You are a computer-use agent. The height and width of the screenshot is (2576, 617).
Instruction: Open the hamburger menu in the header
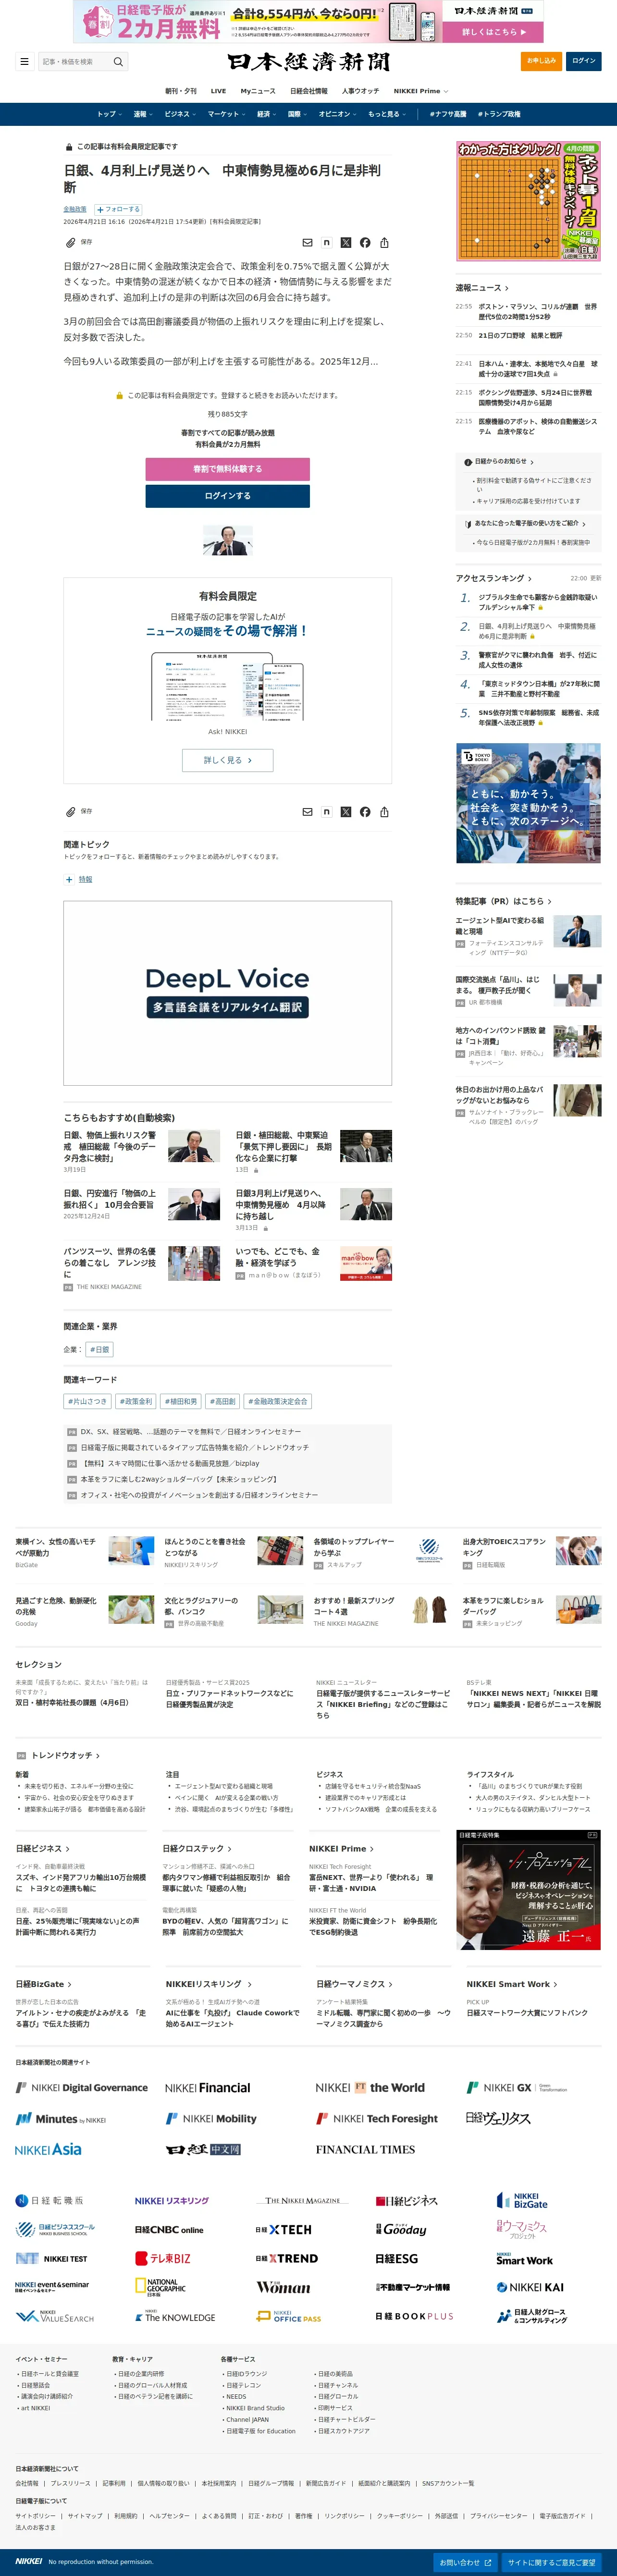click(24, 61)
